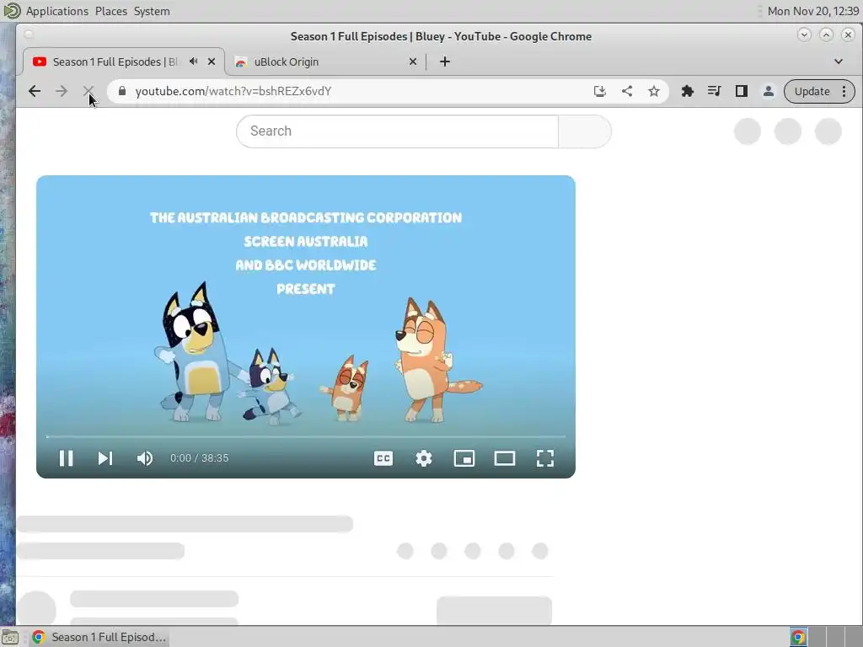Toggle Chrome side panel
This screenshot has height=647, width=863.
(742, 91)
